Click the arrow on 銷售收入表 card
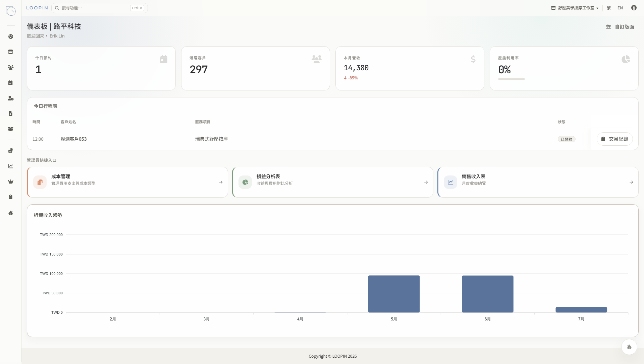The height and width of the screenshot is (364, 644). [631, 182]
